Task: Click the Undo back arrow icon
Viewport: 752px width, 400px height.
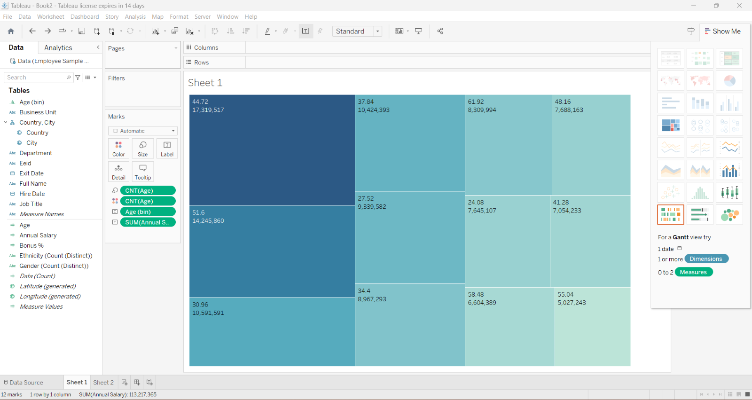Action: pyautogui.click(x=32, y=31)
